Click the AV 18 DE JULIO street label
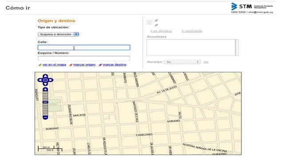The width and height of the screenshot is (284, 160). (167, 90)
